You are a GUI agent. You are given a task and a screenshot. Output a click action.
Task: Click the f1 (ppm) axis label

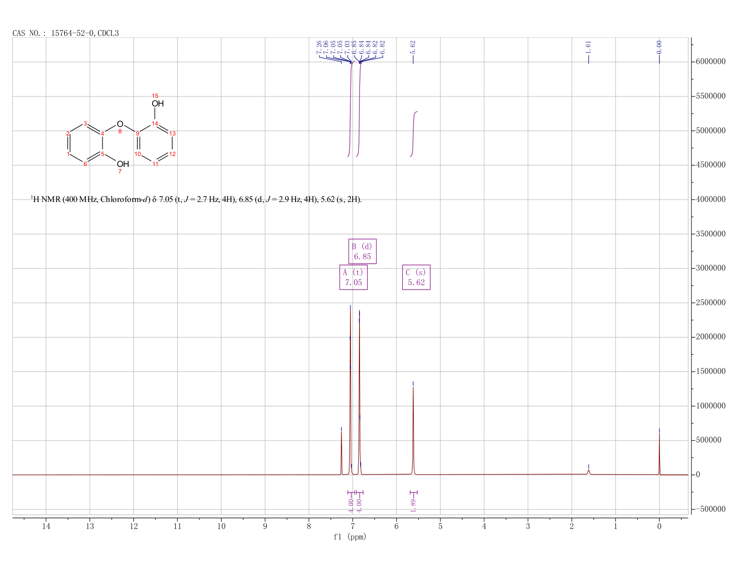[350, 537]
